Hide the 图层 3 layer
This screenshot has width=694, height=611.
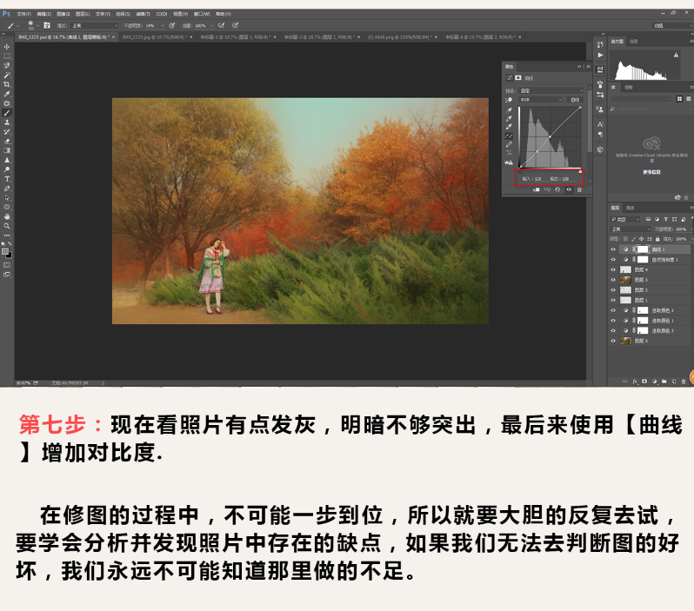point(613,280)
